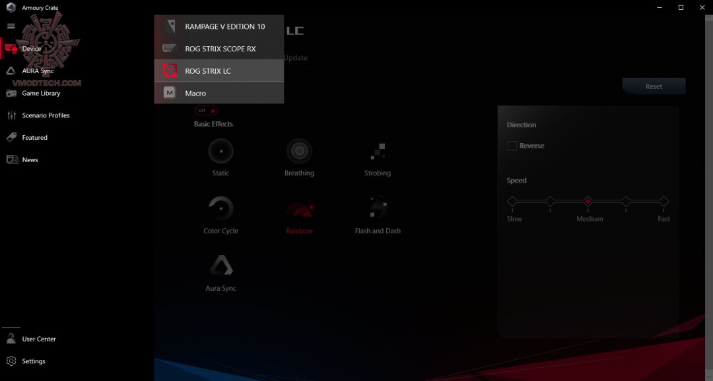The width and height of the screenshot is (713, 381).
Task: Click the Macro M icon
Action: [170, 93]
